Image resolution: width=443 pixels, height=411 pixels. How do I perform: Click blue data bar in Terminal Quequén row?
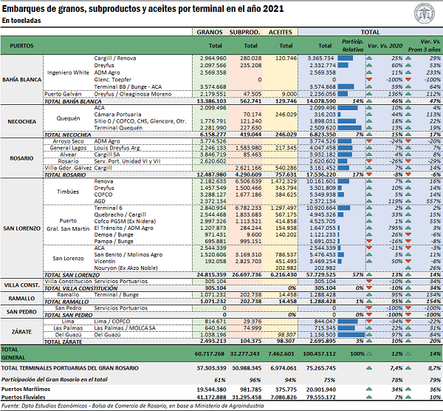click(x=349, y=128)
